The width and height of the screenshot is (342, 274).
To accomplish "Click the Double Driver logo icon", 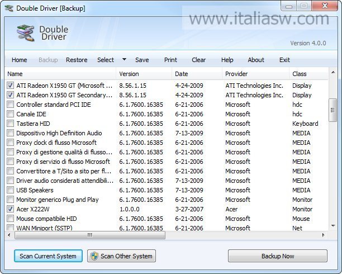I will pos(26,33).
